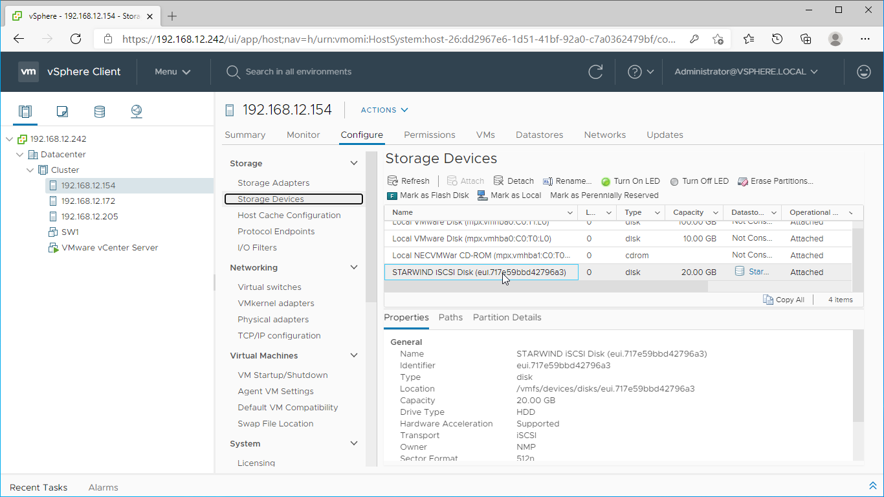Open Paths tab of device details
The image size is (884, 497).
coord(450,317)
